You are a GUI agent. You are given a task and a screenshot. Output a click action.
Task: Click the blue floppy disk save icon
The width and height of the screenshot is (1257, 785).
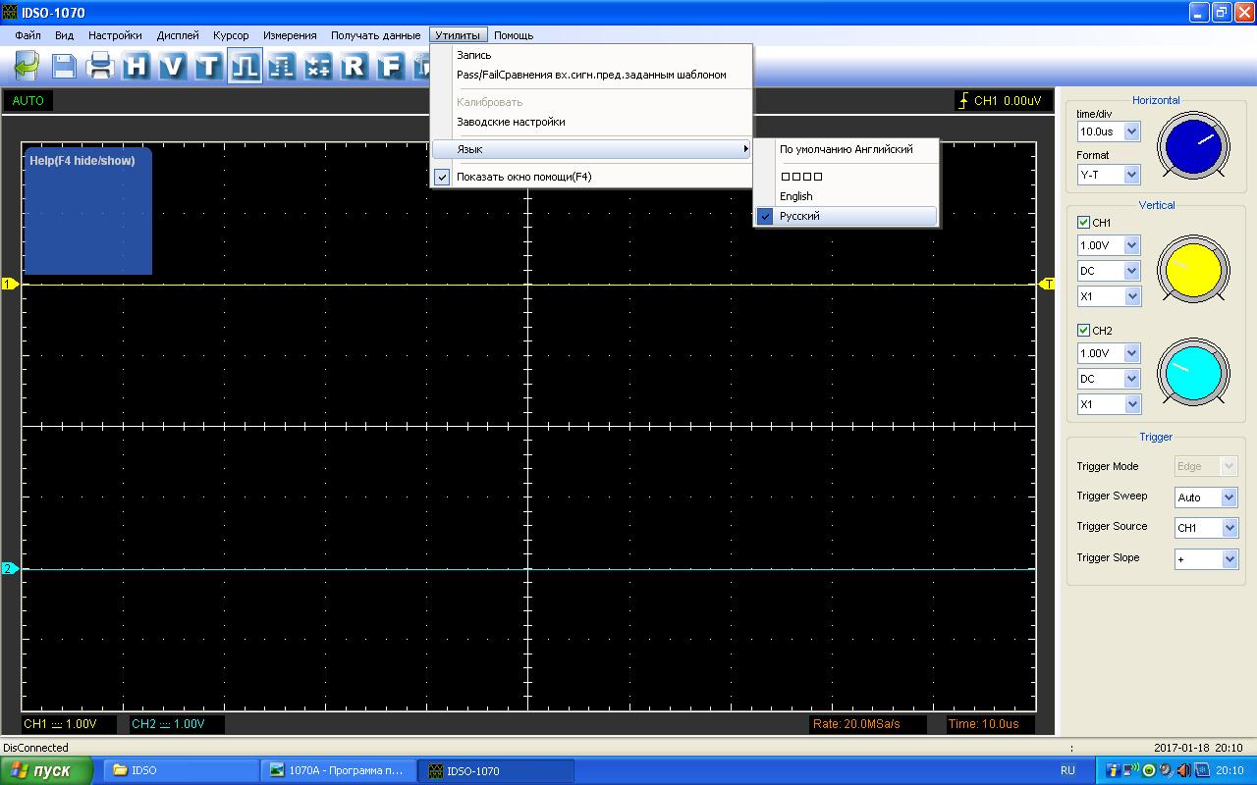[64, 66]
